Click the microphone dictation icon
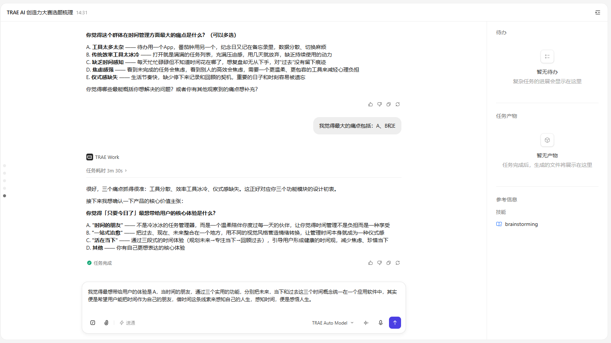 [x=381, y=323]
